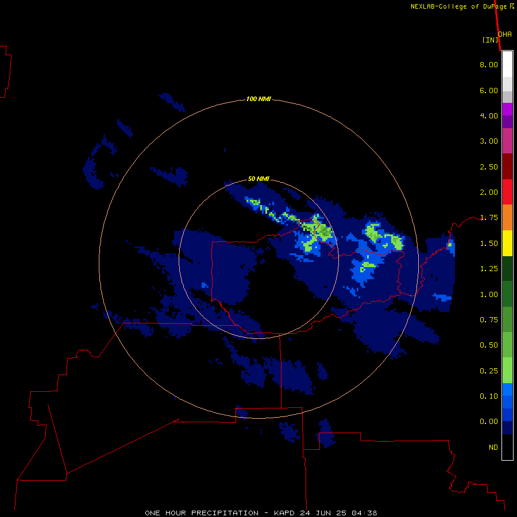
Task: Pick the green swatch beside 0.75
Action: pyautogui.click(x=507, y=319)
